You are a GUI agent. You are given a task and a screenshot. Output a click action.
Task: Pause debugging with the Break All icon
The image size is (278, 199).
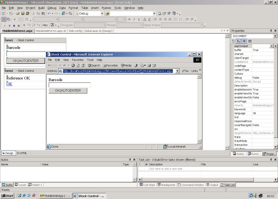[10, 25]
